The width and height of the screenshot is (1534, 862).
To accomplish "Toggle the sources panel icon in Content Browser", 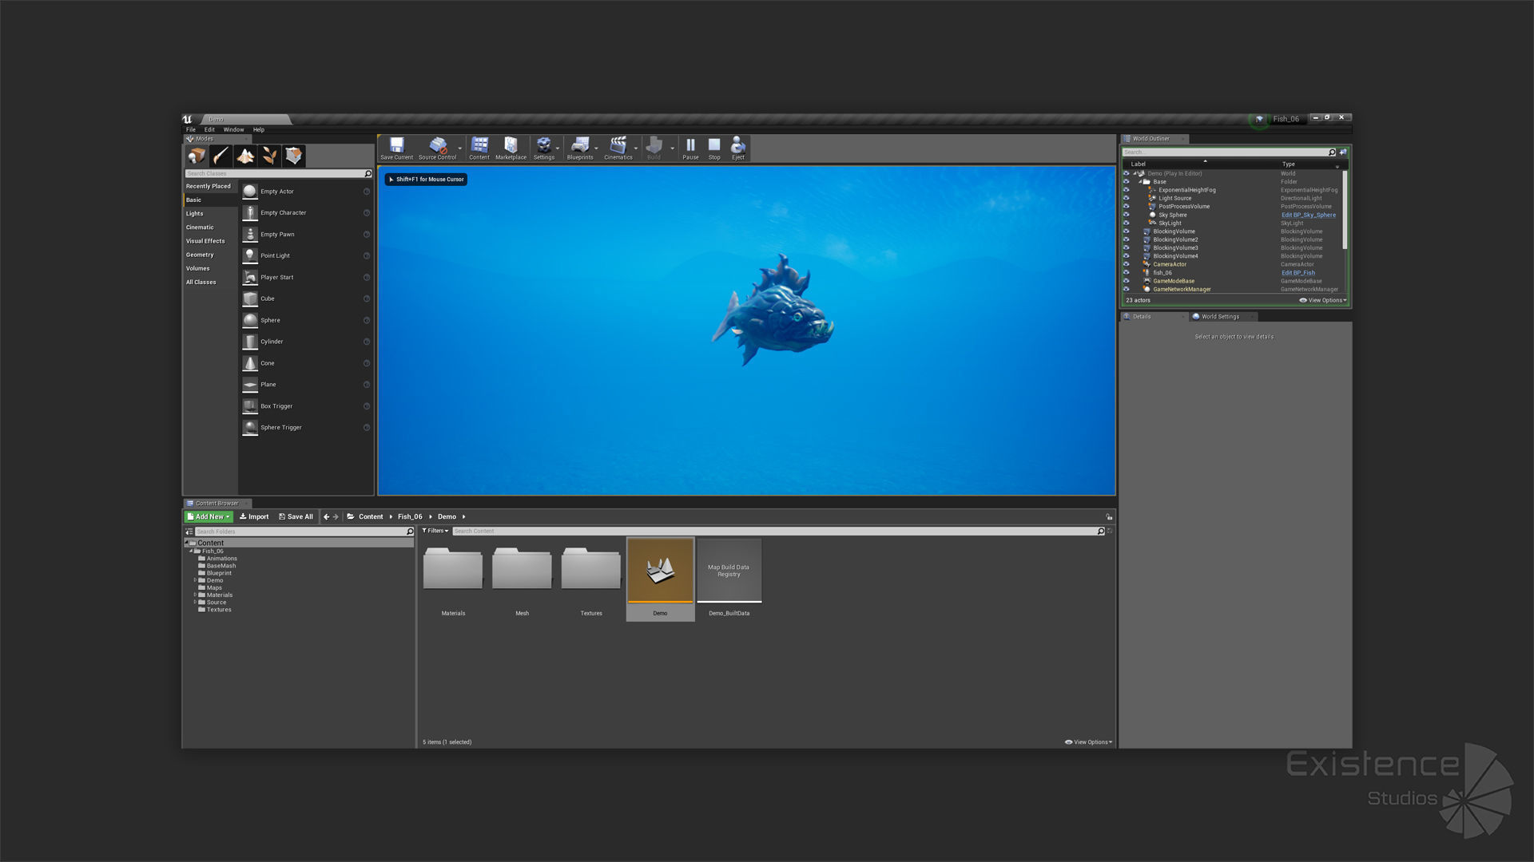I will (x=189, y=532).
